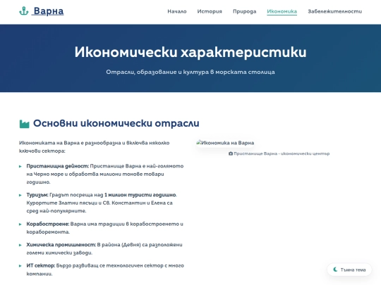This screenshot has height=285, width=381.
Task: Go to the Начало menu item
Action: tap(177, 11)
